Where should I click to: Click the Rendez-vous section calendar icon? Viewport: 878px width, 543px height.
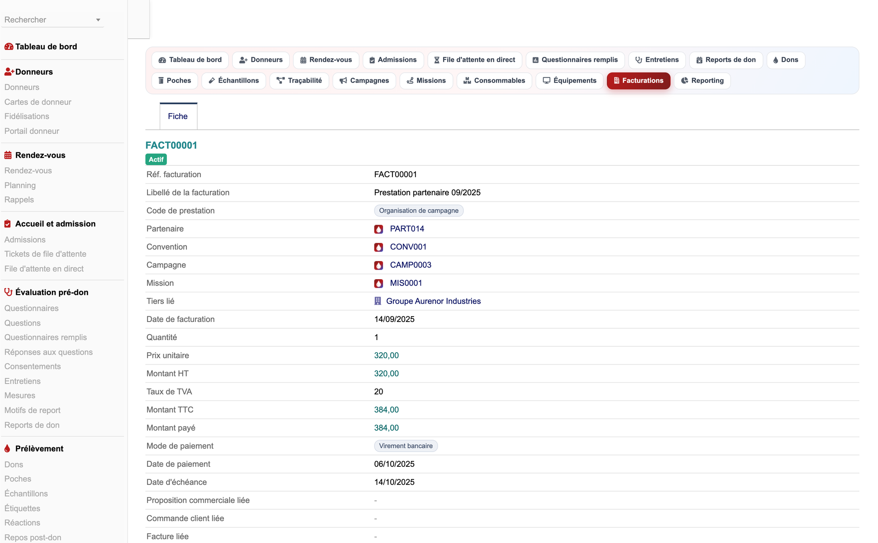[8, 155]
